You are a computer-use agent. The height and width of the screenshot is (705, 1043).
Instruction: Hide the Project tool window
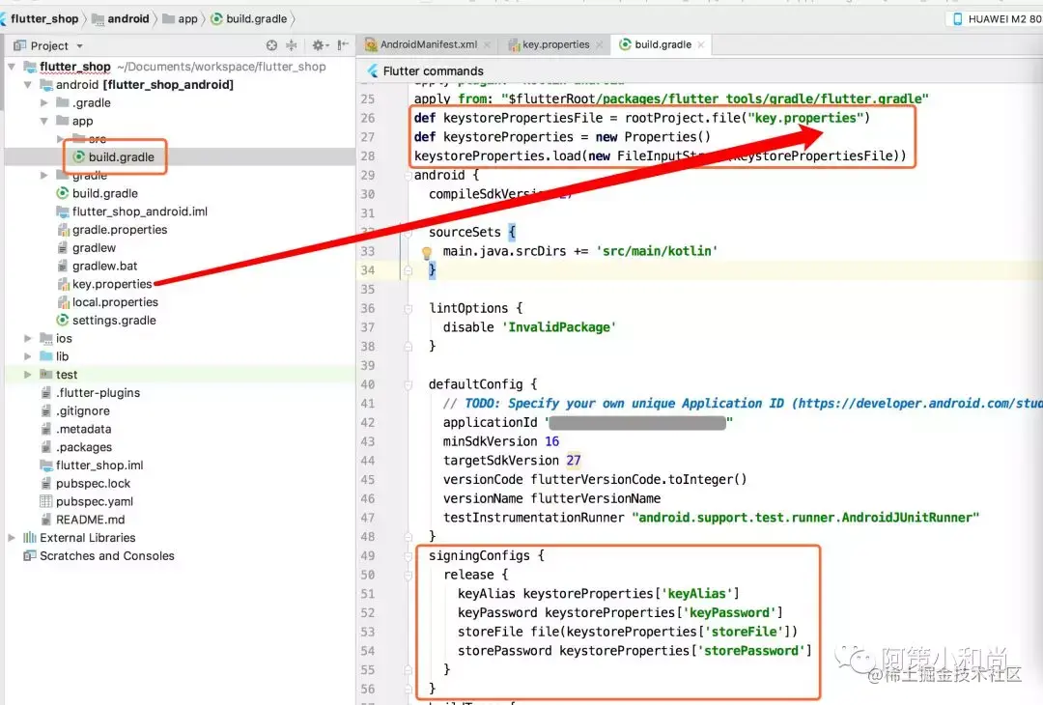point(343,45)
